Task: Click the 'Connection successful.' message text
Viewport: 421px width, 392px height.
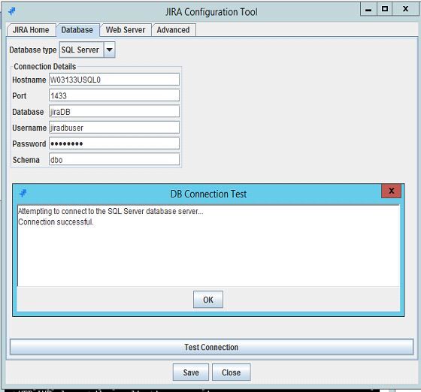Action: (x=56, y=222)
